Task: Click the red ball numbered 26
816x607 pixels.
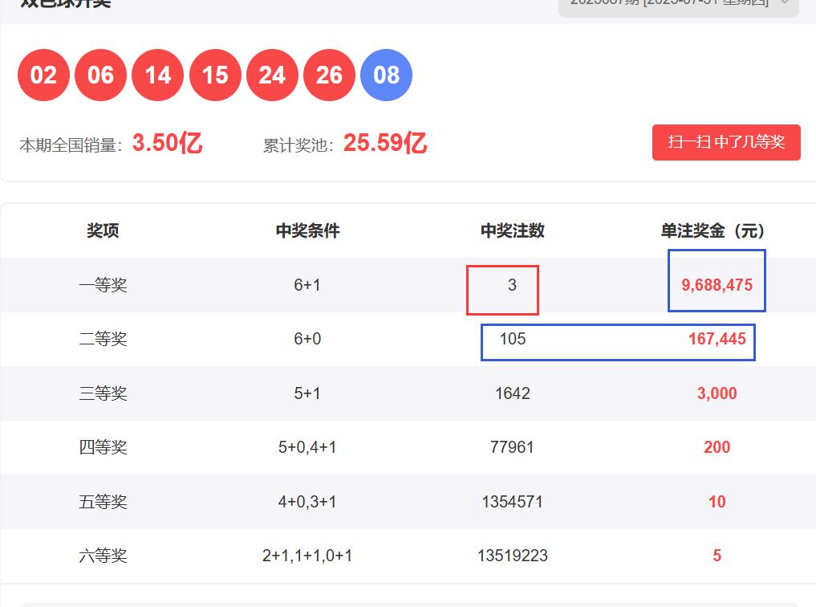Action: coord(329,75)
